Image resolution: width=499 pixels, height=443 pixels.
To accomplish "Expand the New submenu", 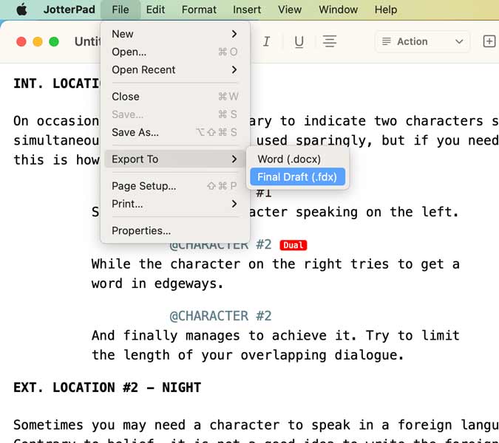I will (174, 34).
